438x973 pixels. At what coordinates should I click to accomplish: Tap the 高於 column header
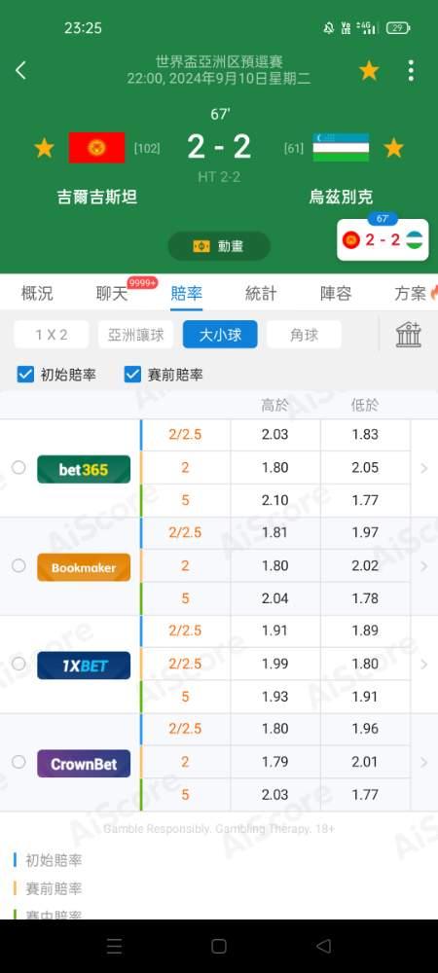click(x=275, y=406)
